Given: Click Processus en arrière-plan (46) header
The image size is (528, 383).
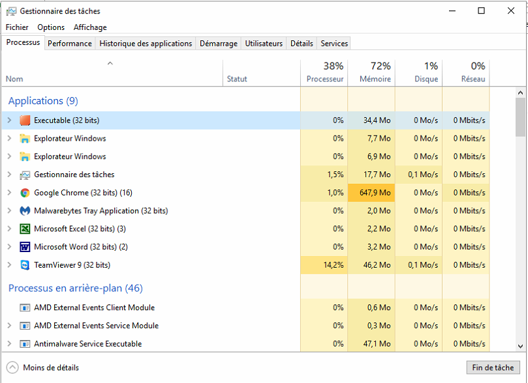Looking at the screenshot, I should 76,289.
